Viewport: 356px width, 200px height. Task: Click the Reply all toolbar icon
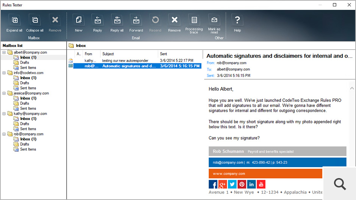click(x=117, y=21)
